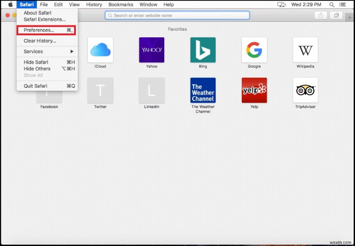The image size is (355, 246).
Task: Open The Weather Channel favorite tile
Action: (203, 90)
